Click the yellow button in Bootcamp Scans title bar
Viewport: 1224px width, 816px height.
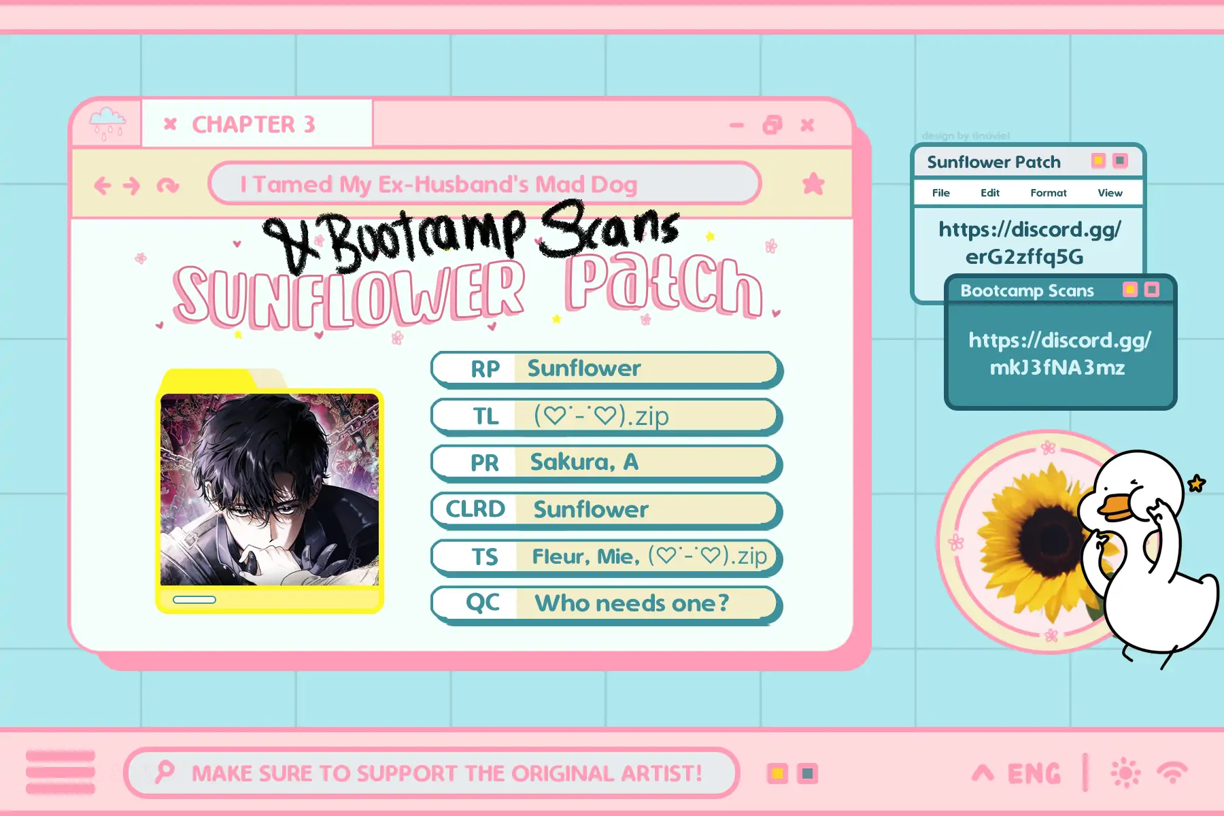click(x=1130, y=290)
